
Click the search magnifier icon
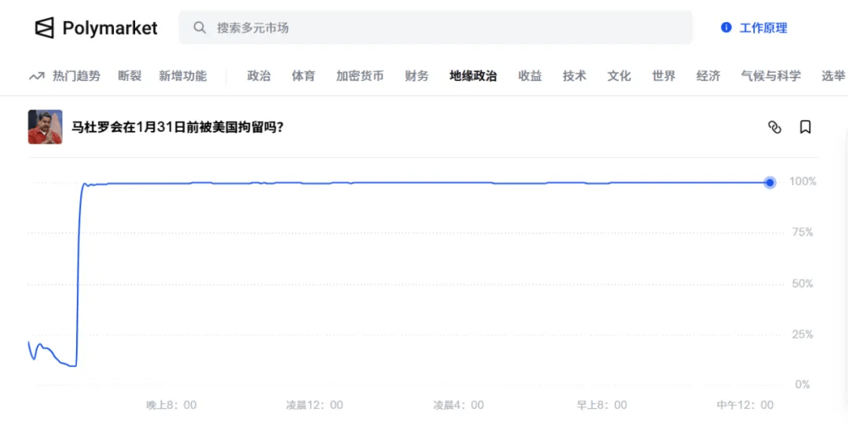(x=200, y=27)
